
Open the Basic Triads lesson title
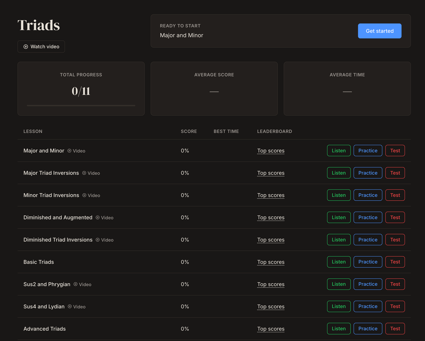coord(39,262)
